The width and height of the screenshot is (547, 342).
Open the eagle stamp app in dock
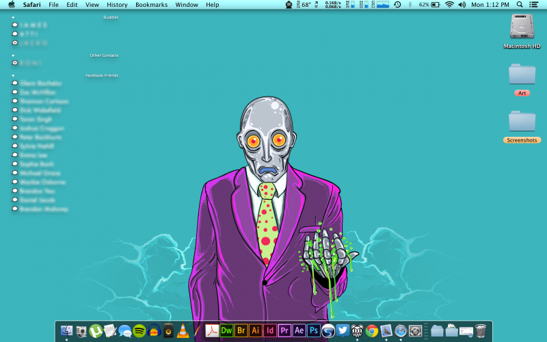tap(386, 331)
